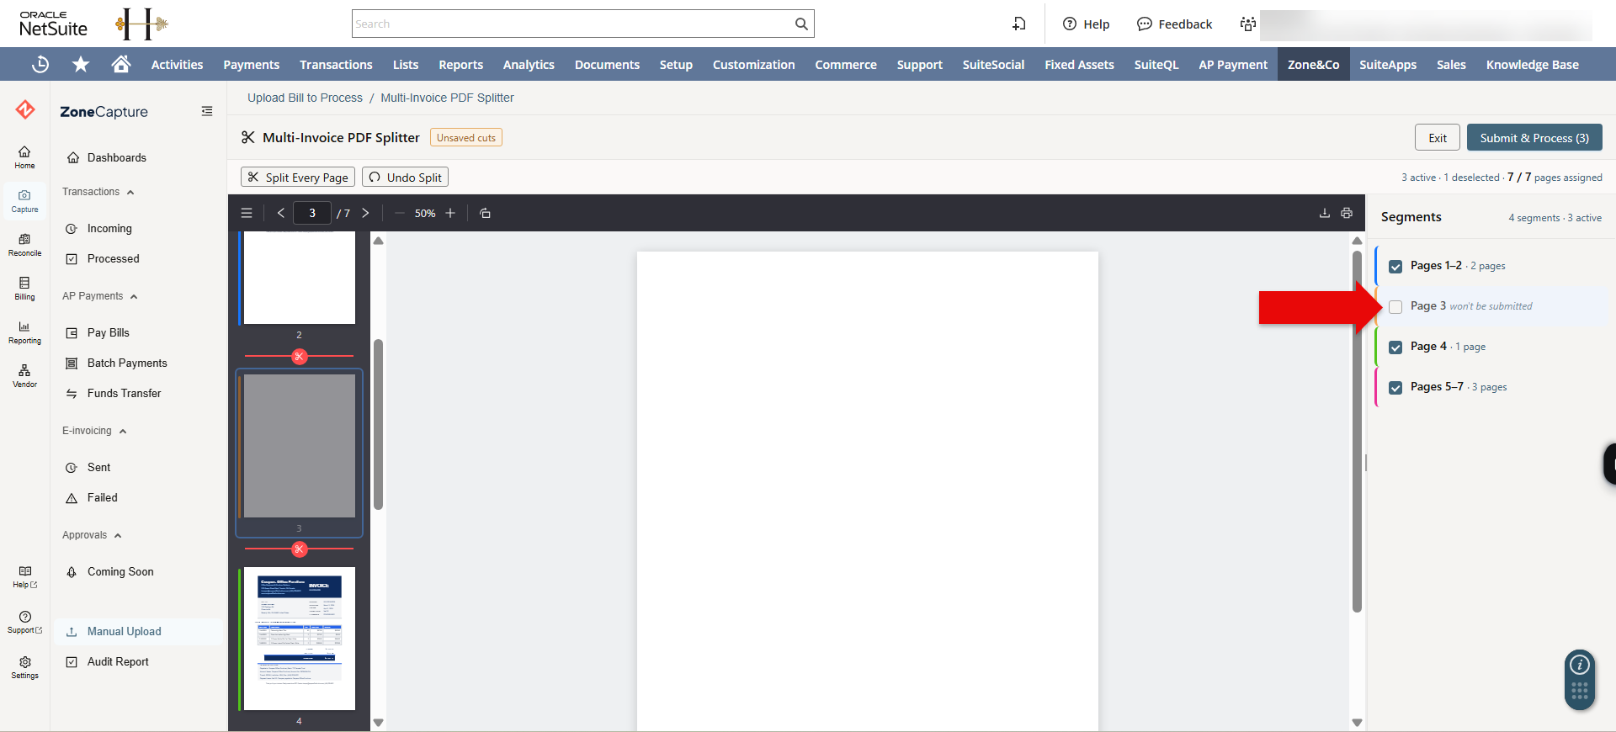The image size is (1616, 732).
Task: Toggle PDF viewer thumbnail sidebar menu
Action: [x=247, y=213]
